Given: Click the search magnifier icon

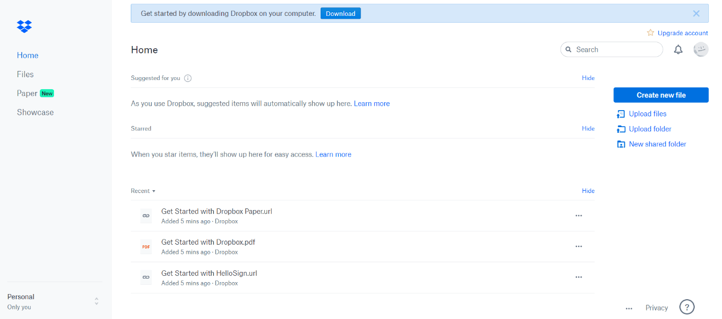Looking at the screenshot, I should 569,50.
